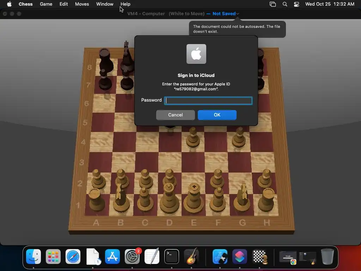Open System Settings from the Dock
Viewport: 361px width, 271px height.
[x=132, y=257]
